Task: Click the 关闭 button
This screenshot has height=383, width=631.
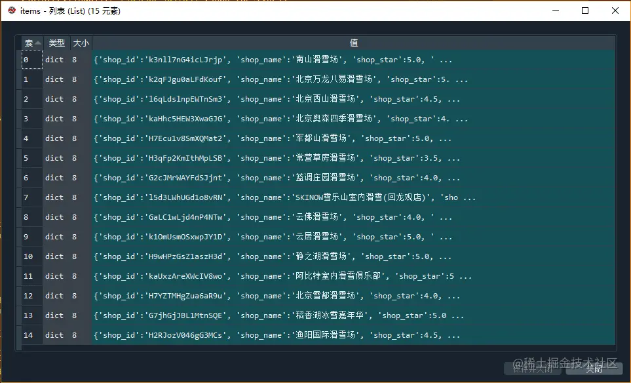Action: click(594, 368)
